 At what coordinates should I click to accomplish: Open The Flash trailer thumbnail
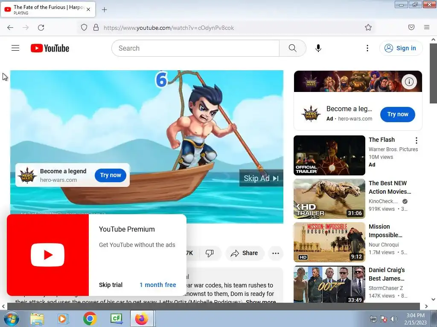[x=329, y=155]
